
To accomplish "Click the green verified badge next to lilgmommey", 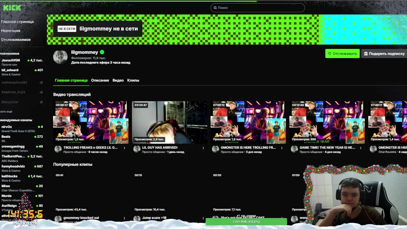I will point(102,52).
